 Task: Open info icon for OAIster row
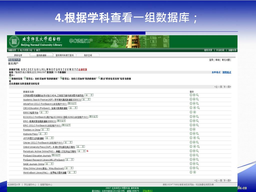[191, 142]
